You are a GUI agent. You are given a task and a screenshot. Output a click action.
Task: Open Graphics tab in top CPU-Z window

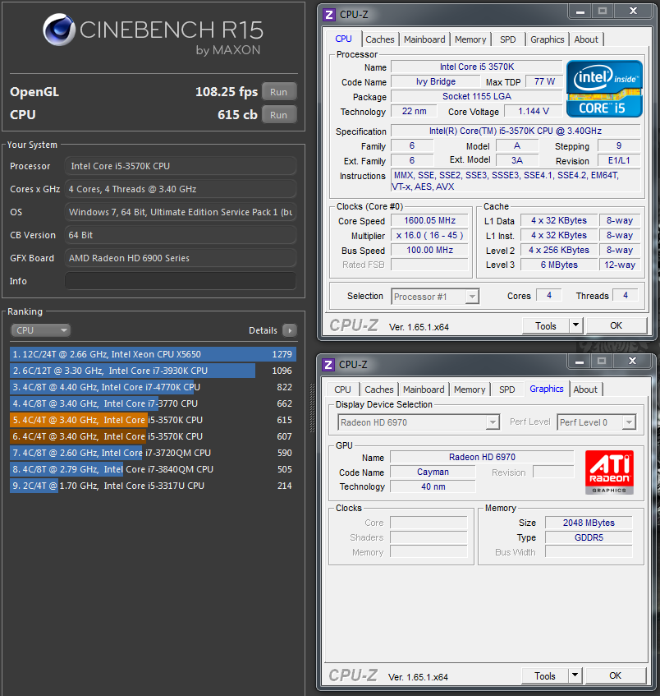547,39
